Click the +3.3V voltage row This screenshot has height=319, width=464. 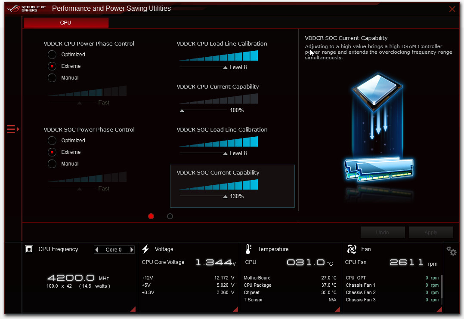pos(188,292)
